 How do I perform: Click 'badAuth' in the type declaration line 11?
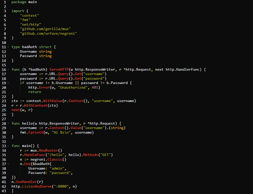29,47
